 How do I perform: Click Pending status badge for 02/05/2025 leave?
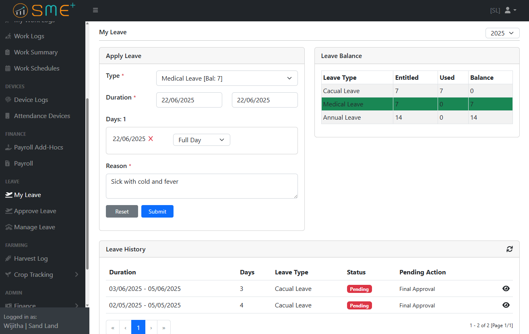360,305
